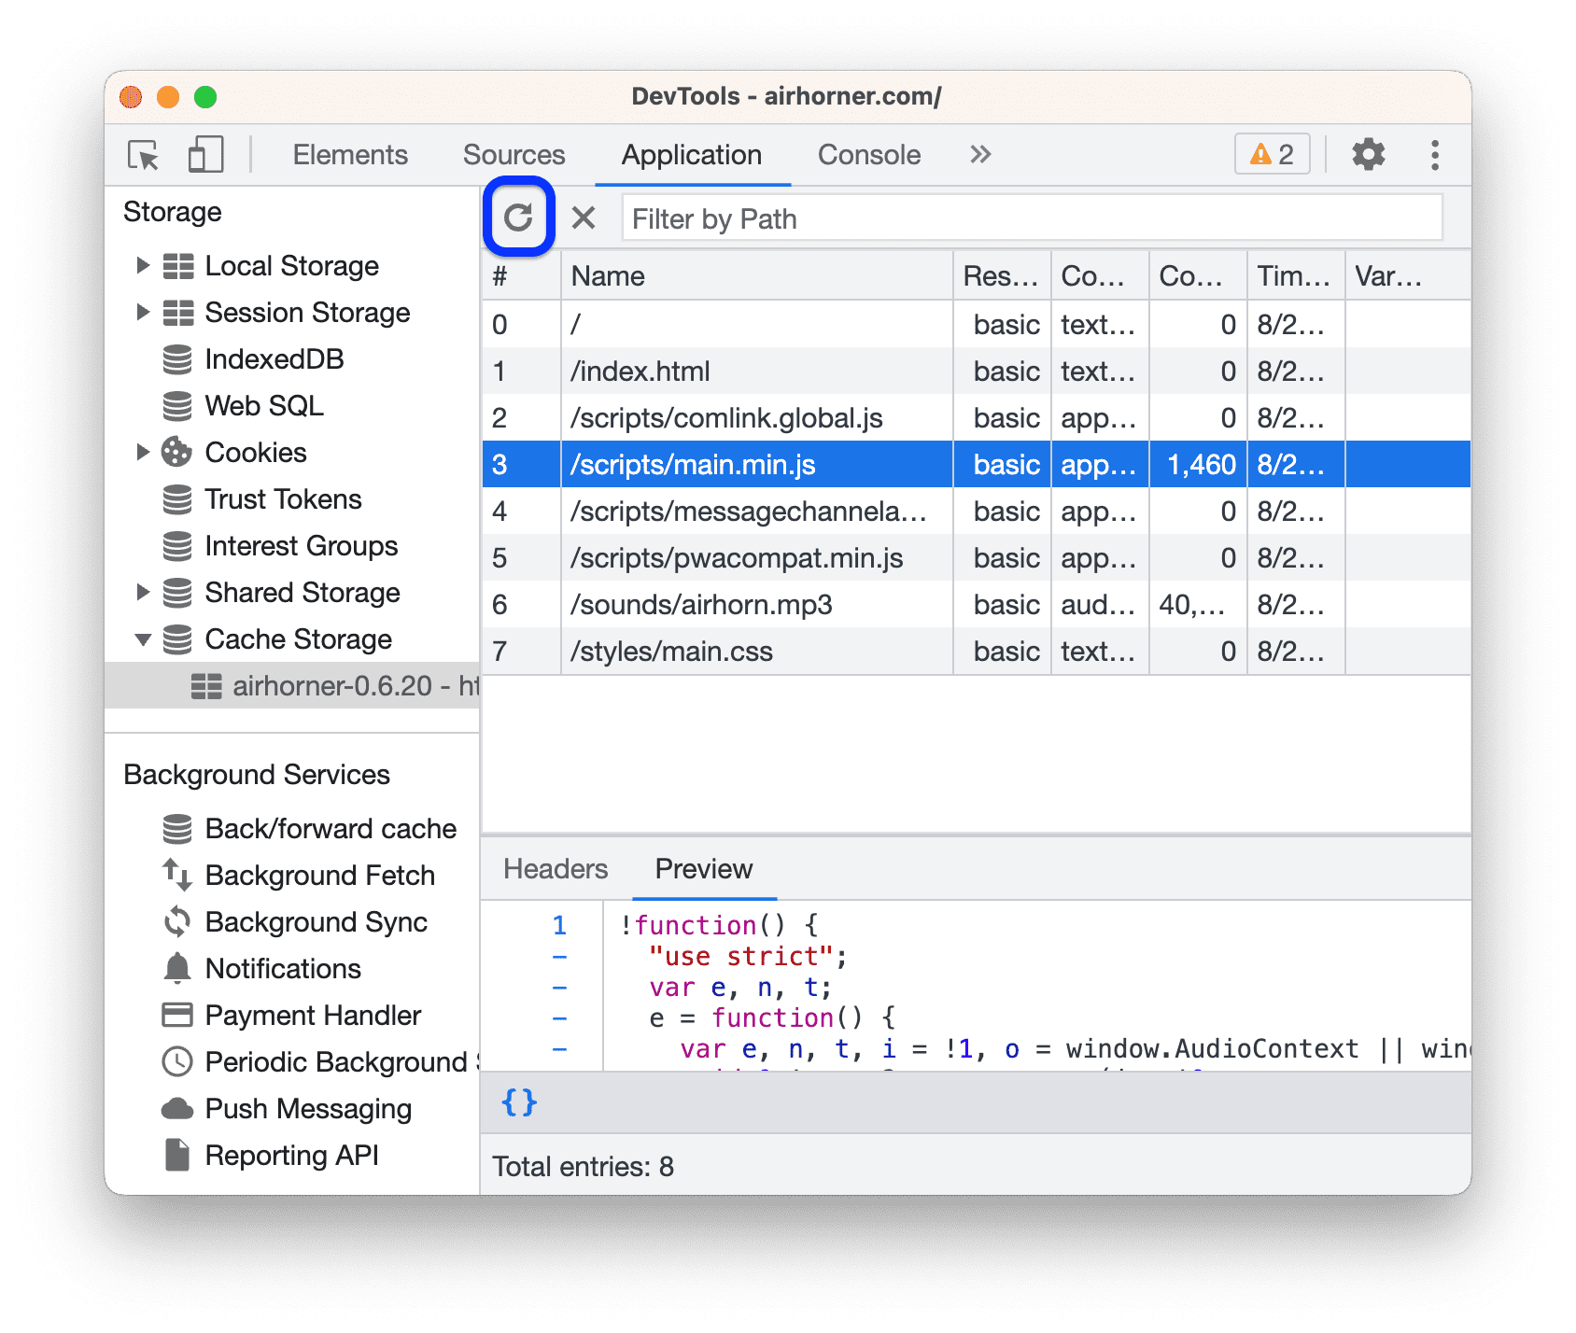This screenshot has height=1333, width=1576.
Task: Open DevTools settings gear
Action: coord(1368,155)
